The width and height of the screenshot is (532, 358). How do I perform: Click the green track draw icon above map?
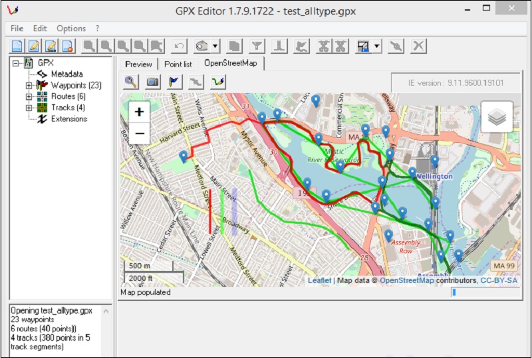pos(218,82)
